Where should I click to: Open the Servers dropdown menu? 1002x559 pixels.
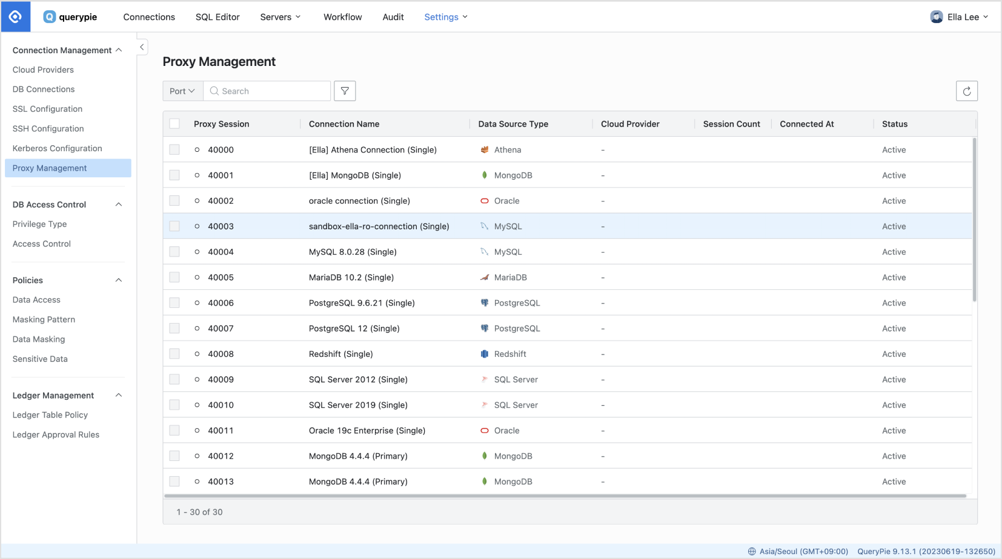pos(280,17)
